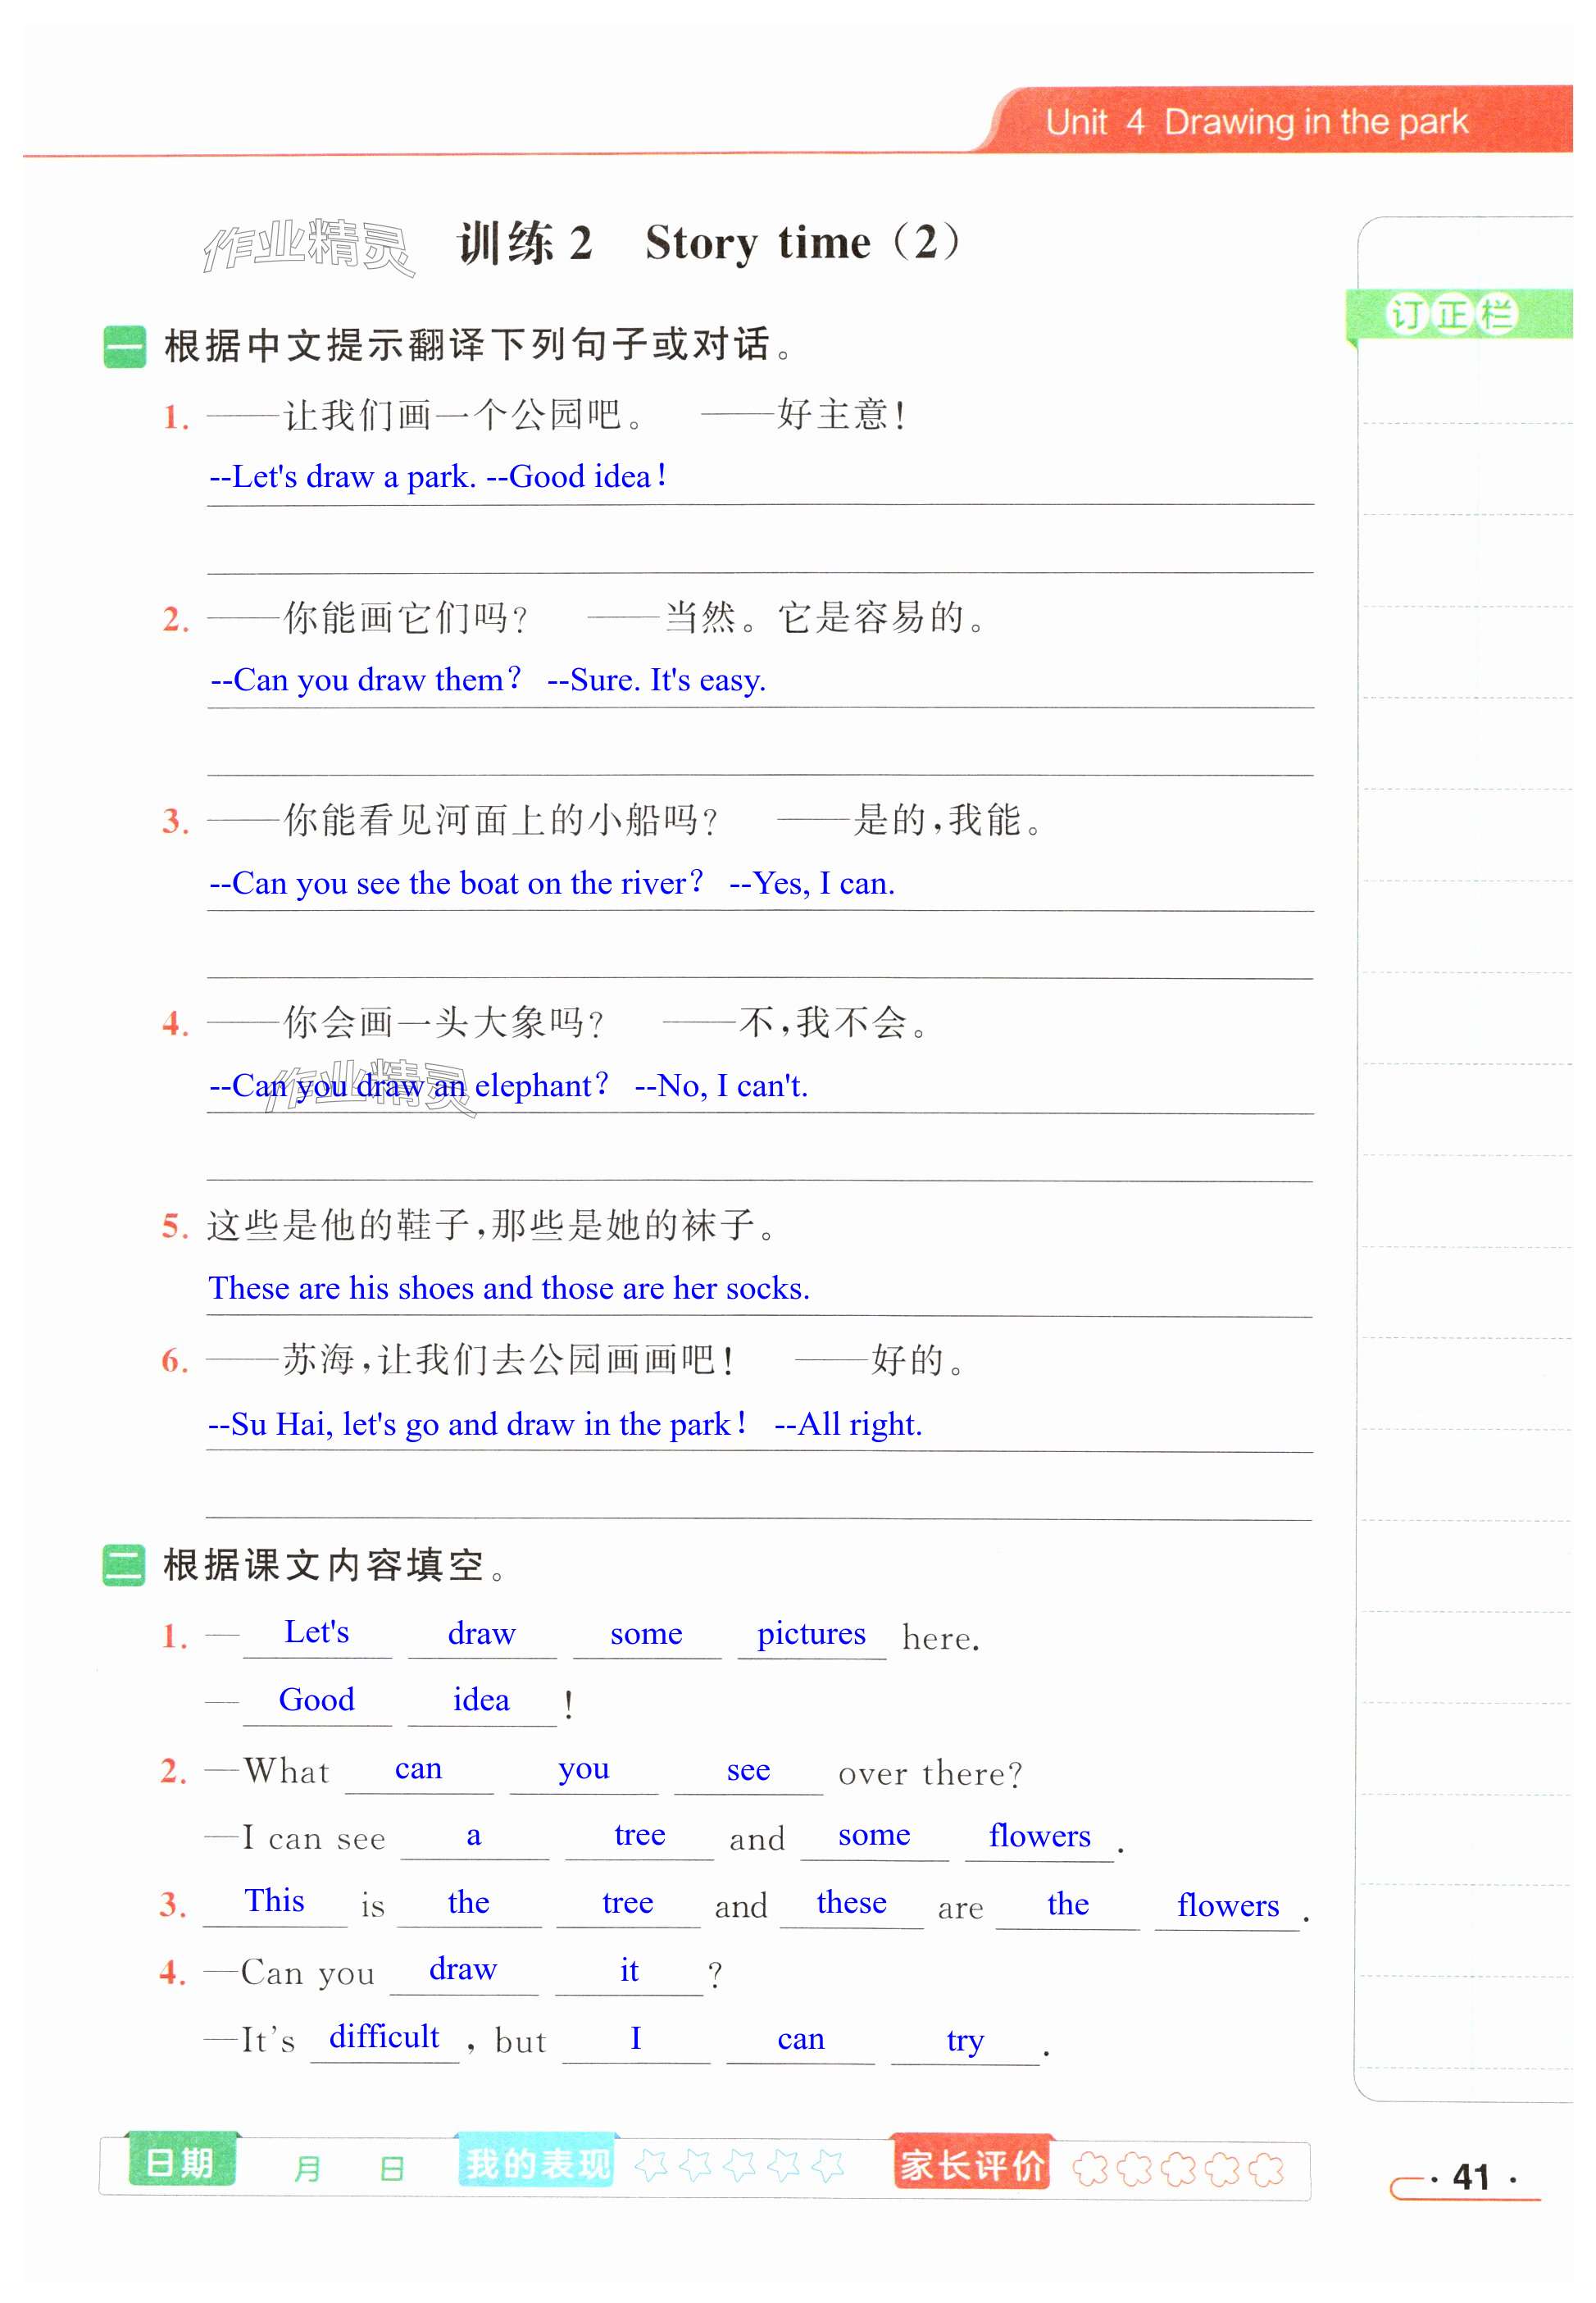Click the third blue performance star
Image resolution: width=1596 pixels, height=2303 pixels.
pyautogui.click(x=739, y=2165)
